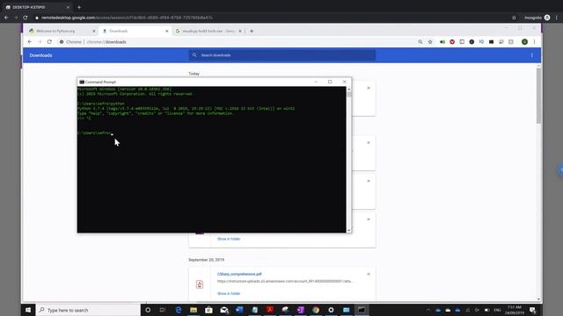The height and width of the screenshot is (316, 563).
Task: Reload the remote desktop page
Action: tap(26, 18)
